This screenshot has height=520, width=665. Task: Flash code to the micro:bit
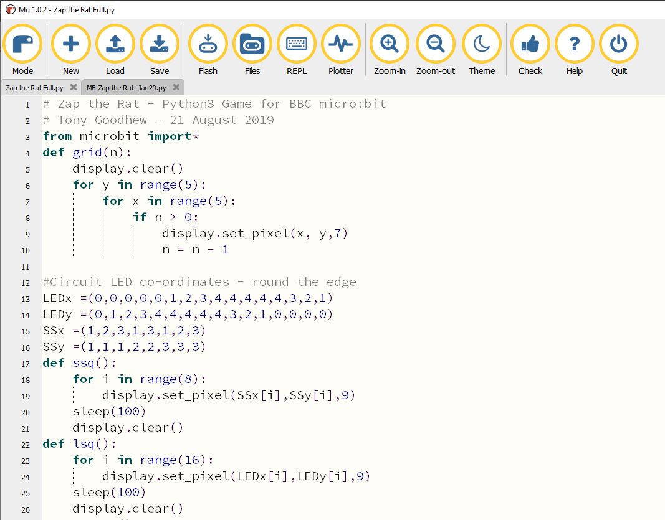(208, 45)
